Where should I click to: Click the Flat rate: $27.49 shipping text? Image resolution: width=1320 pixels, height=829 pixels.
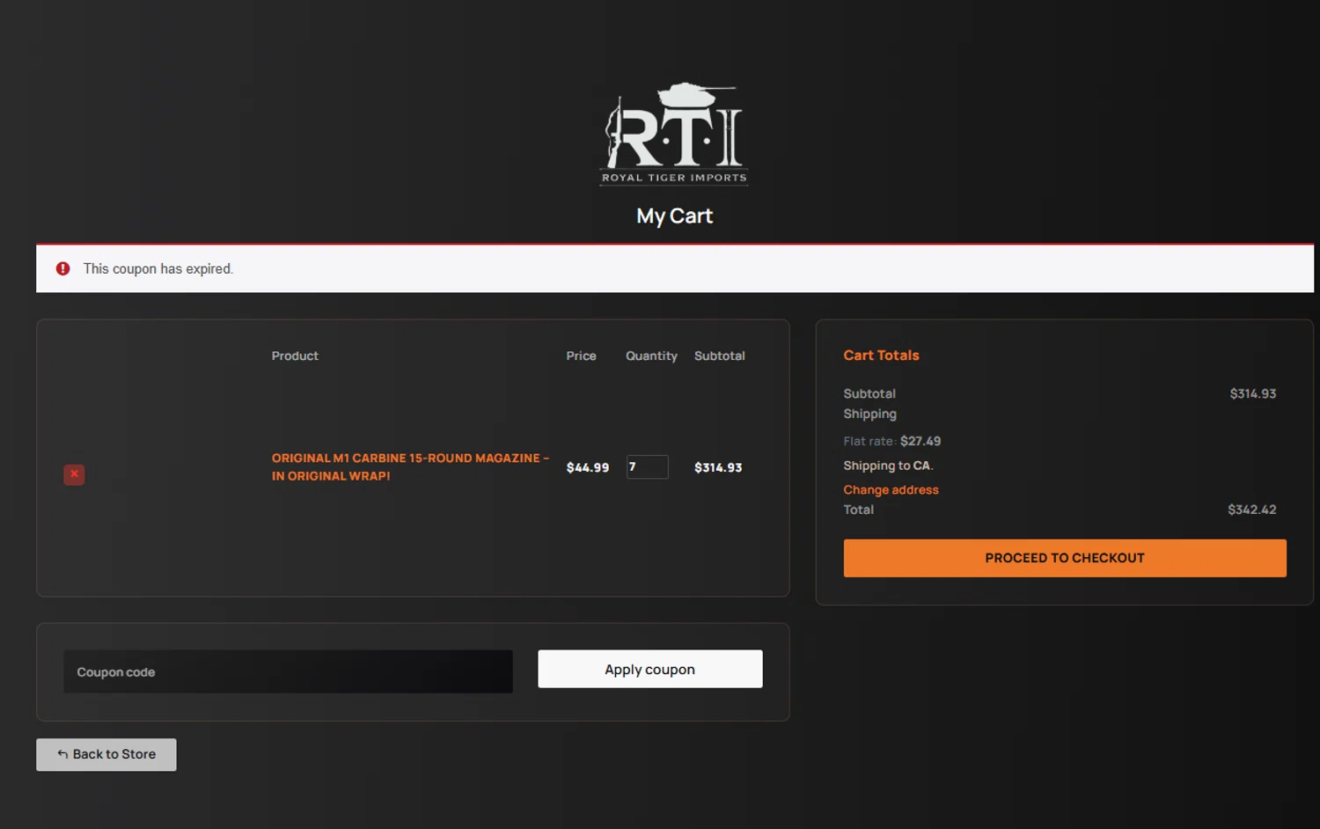(x=892, y=441)
